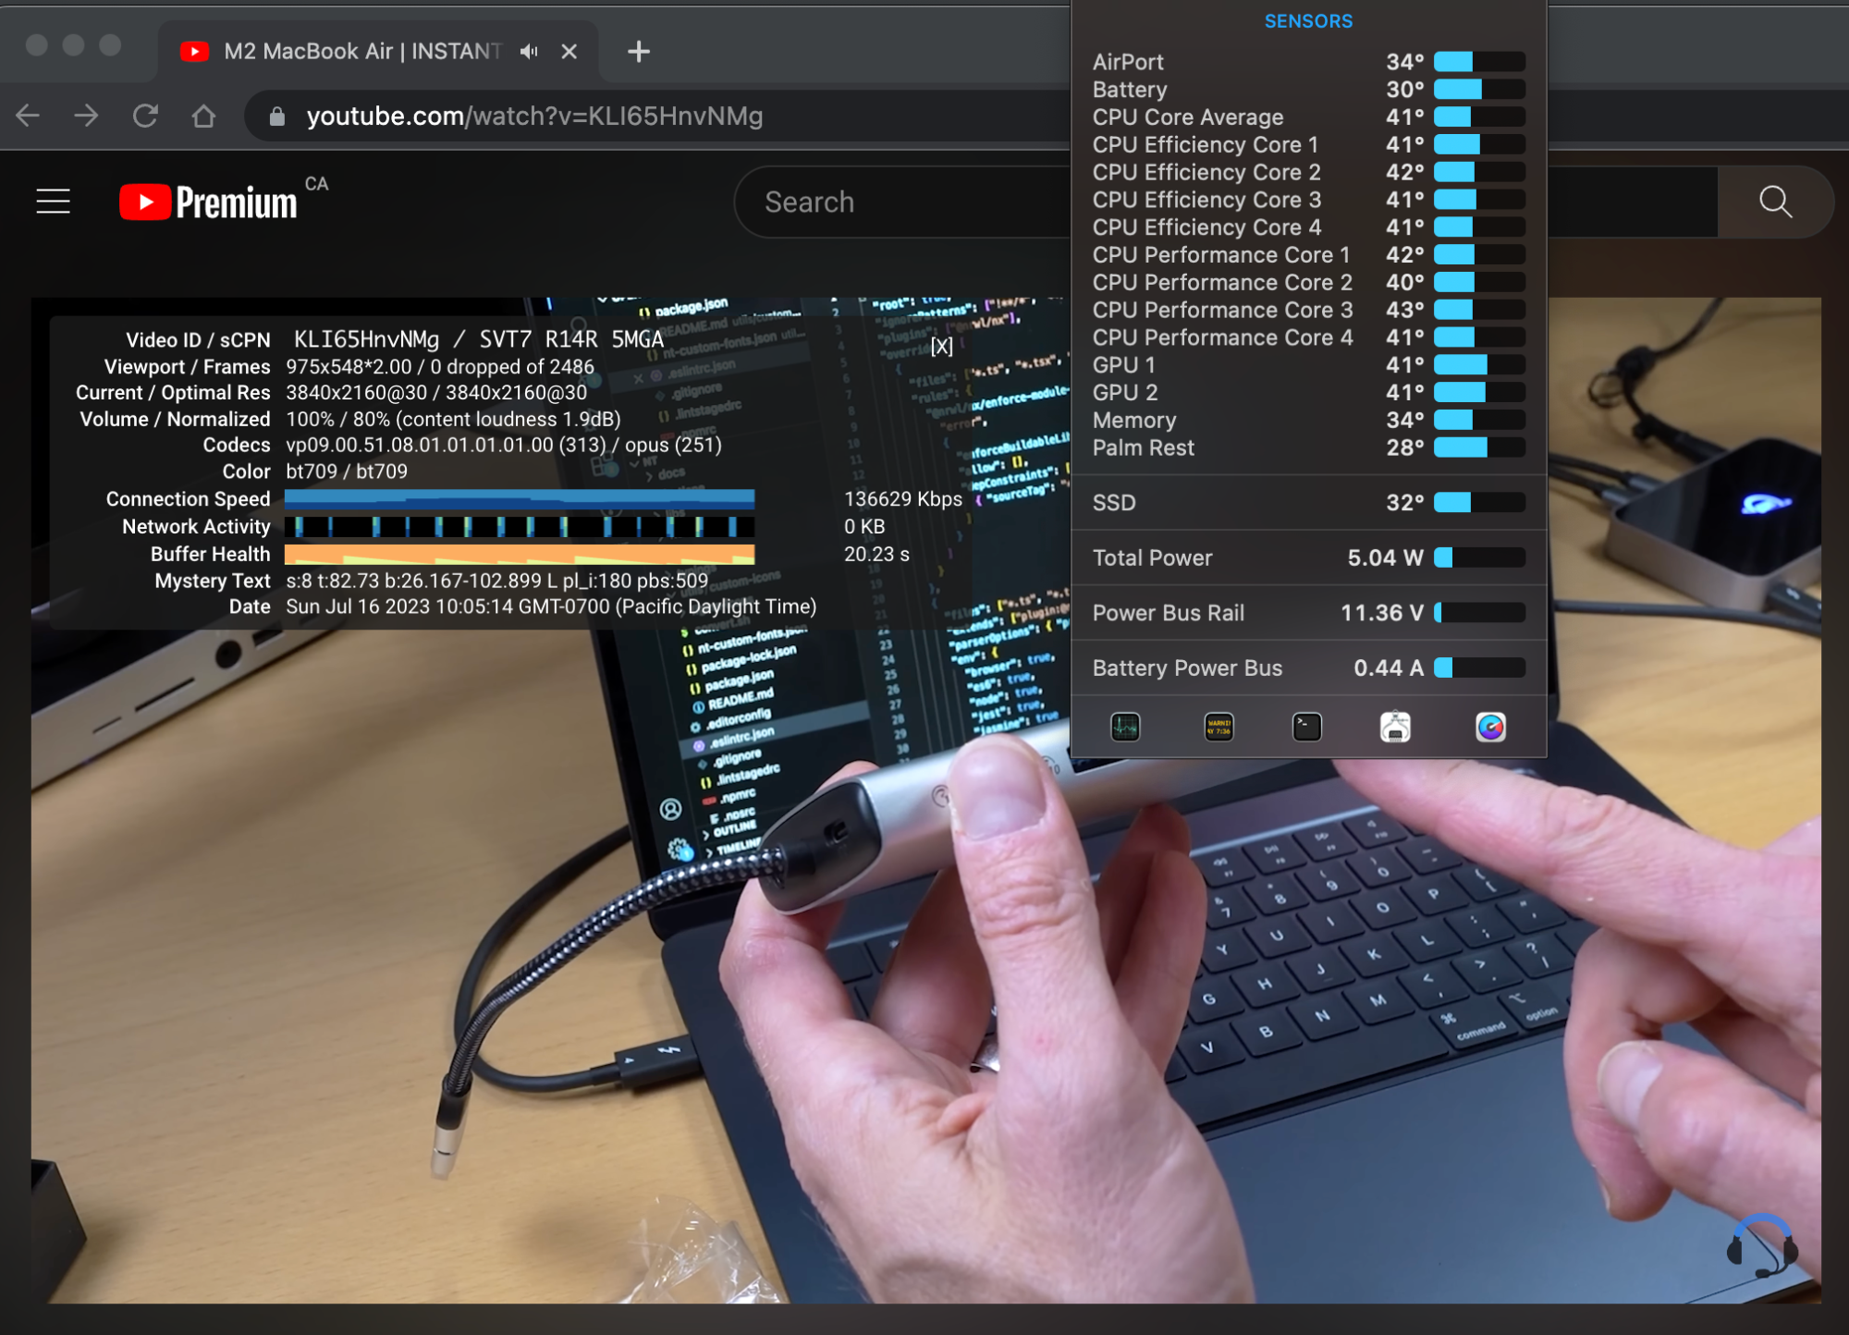Select the Palm Rest sensor row
Screen dimensions: 1849x1335
coord(1308,448)
